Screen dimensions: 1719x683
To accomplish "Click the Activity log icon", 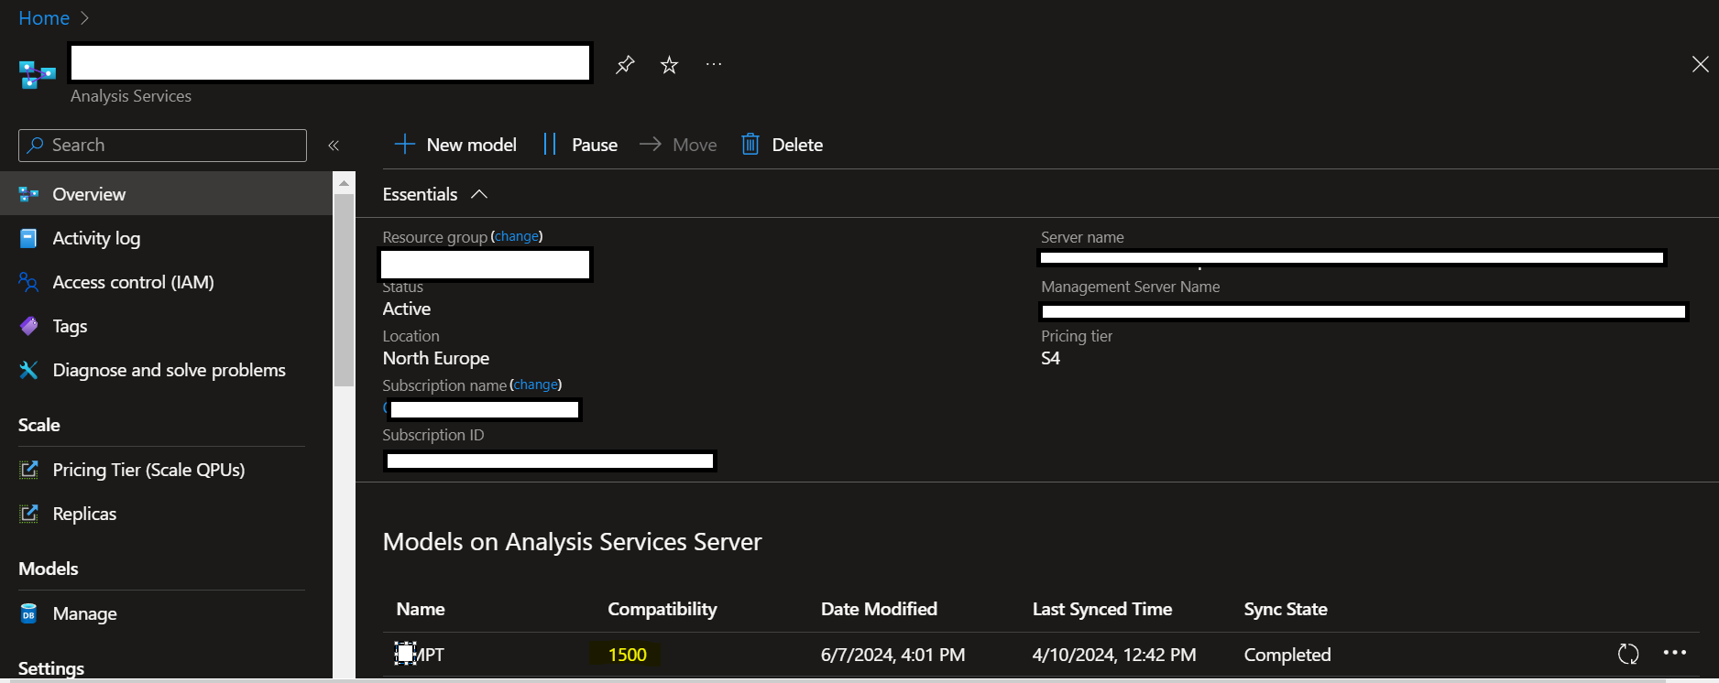I will click(28, 238).
